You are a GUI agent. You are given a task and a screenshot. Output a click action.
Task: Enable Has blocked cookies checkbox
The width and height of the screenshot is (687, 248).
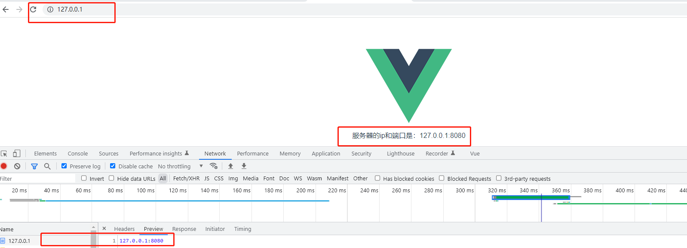[x=377, y=178]
